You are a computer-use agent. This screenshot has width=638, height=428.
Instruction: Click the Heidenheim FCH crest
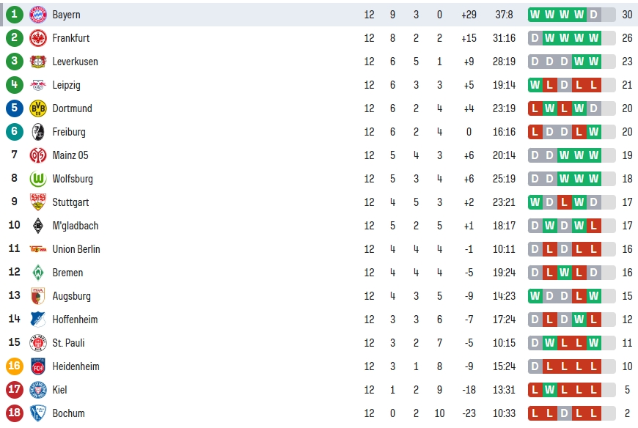tap(38, 366)
